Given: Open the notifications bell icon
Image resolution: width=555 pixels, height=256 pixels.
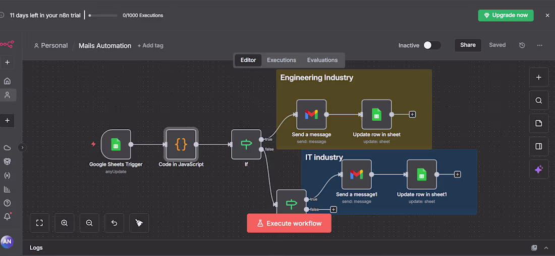Looking at the screenshot, I should pos(7,216).
